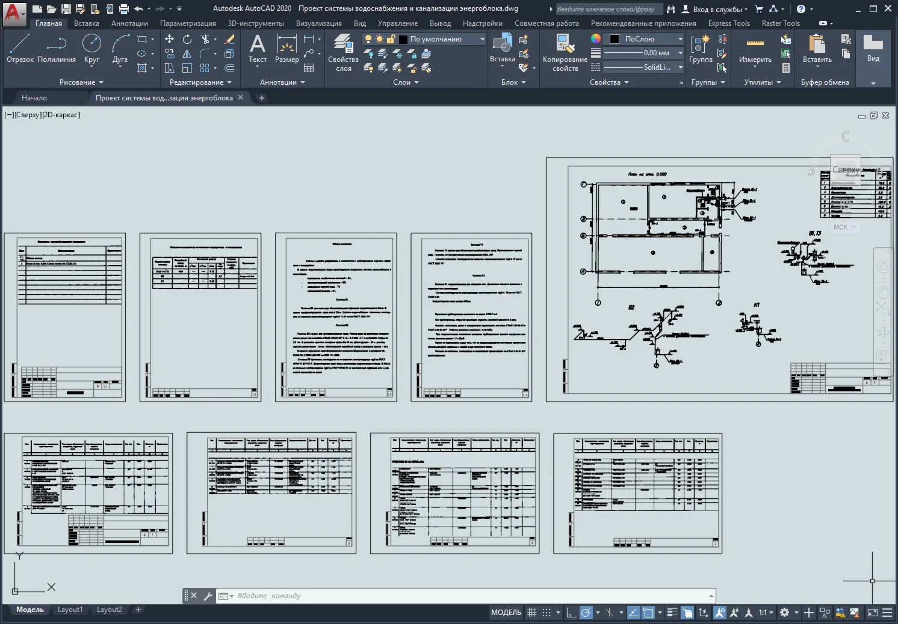
Task: Select the Полилиния tool
Action: (x=57, y=49)
